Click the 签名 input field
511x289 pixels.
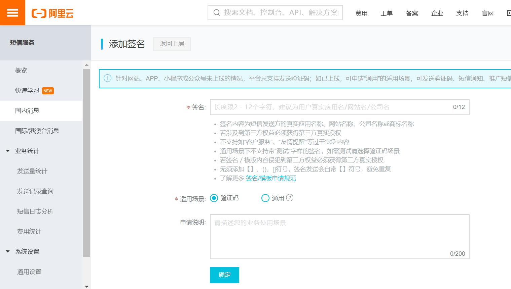tap(330, 107)
